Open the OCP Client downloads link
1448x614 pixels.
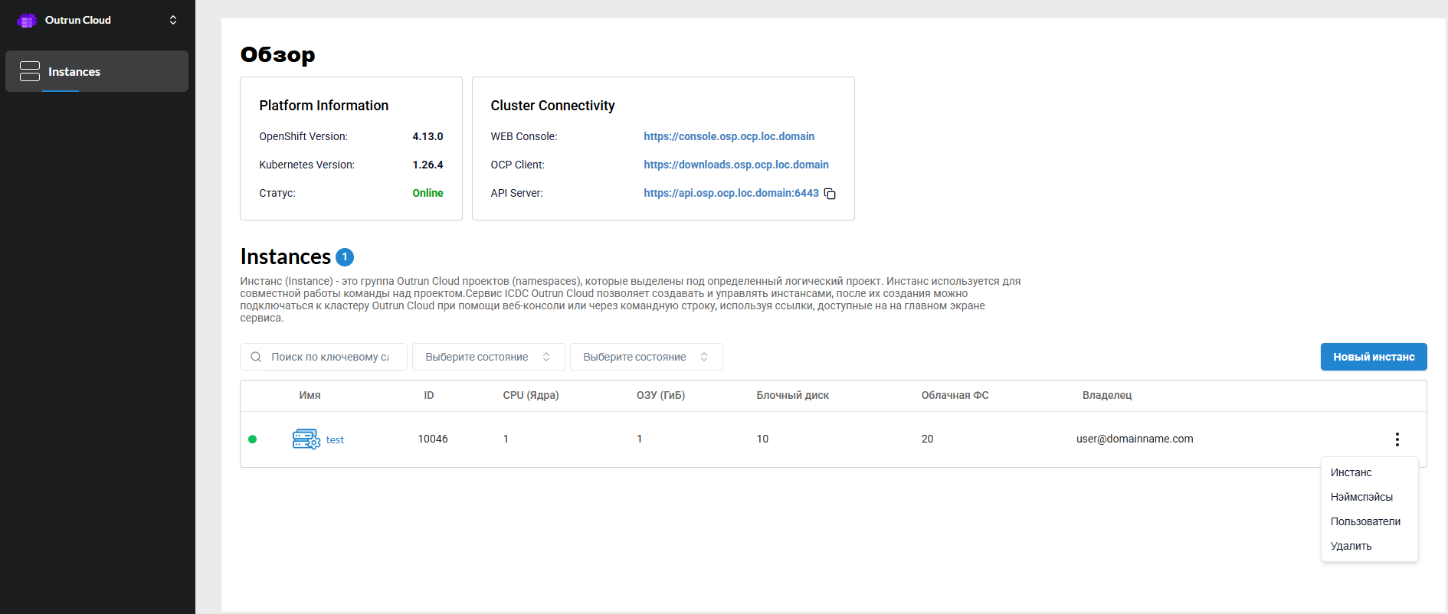tap(735, 165)
